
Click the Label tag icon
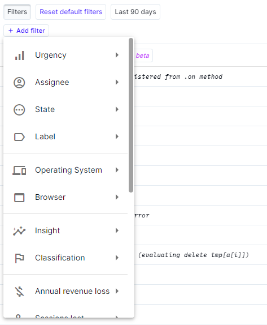(19, 137)
